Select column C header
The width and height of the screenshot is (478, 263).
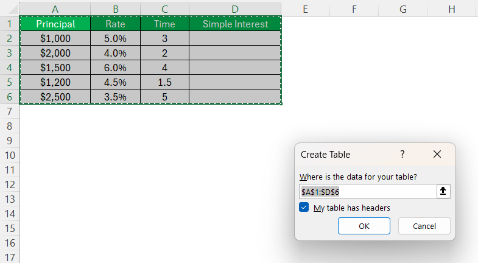pyautogui.click(x=164, y=9)
